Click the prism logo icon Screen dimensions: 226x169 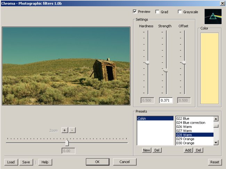pyautogui.click(x=213, y=16)
